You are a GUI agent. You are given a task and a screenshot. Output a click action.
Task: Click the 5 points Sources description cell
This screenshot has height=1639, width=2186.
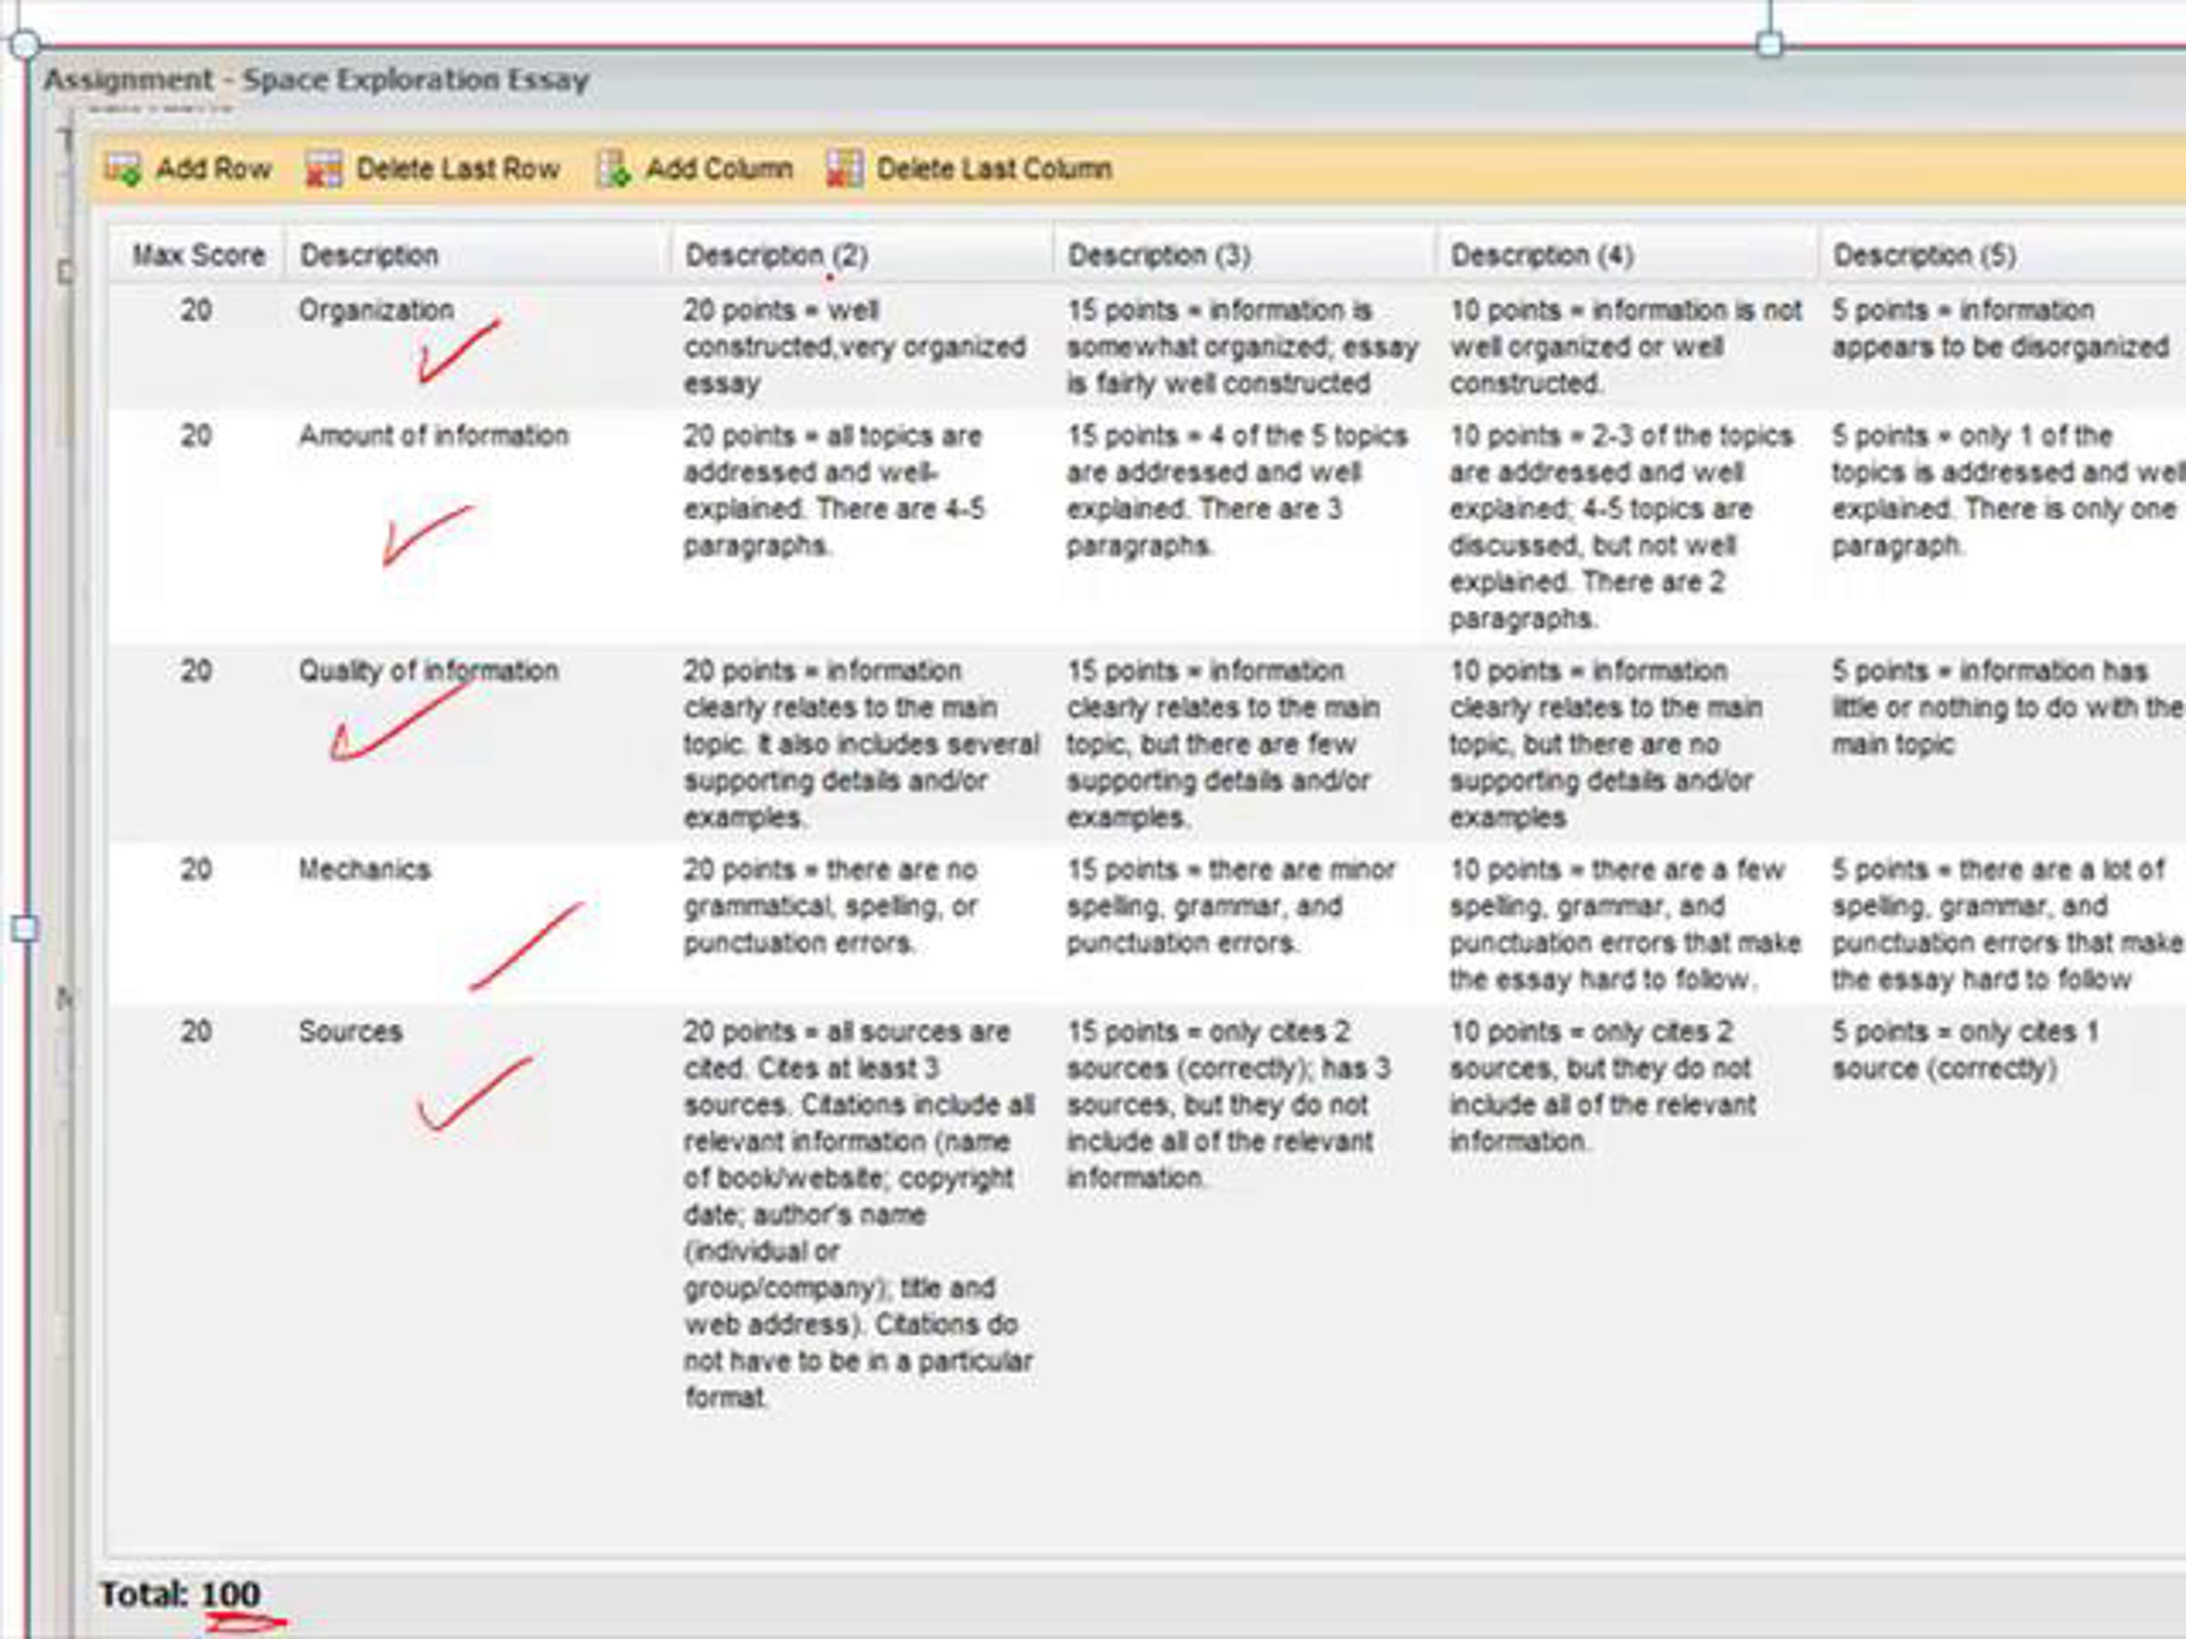[1963, 1049]
